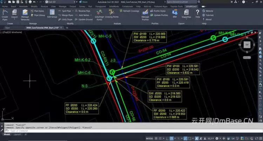The height and width of the screenshot is (141, 263).
Task: Toggle annotation objects visibility in status bar
Action: point(197,139)
